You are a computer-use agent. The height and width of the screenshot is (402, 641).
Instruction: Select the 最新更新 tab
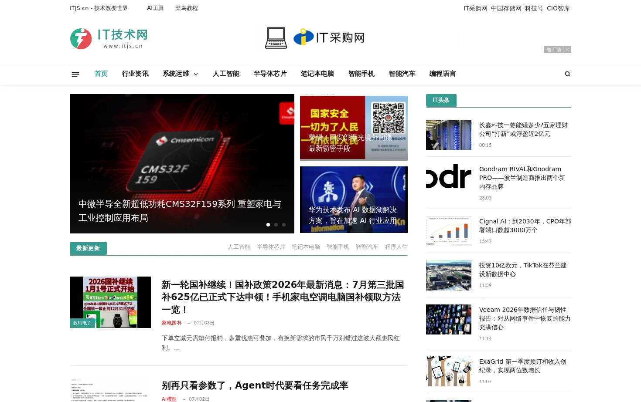pos(88,248)
